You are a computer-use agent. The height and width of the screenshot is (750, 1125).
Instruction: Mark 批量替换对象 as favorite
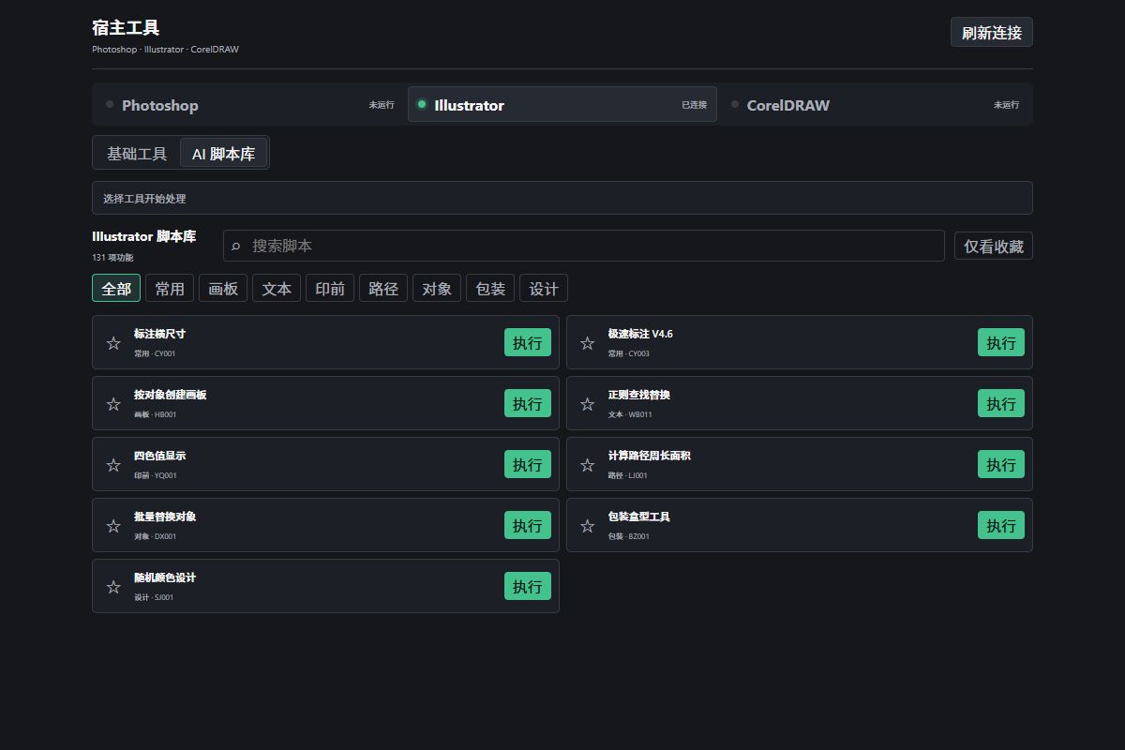point(113,526)
